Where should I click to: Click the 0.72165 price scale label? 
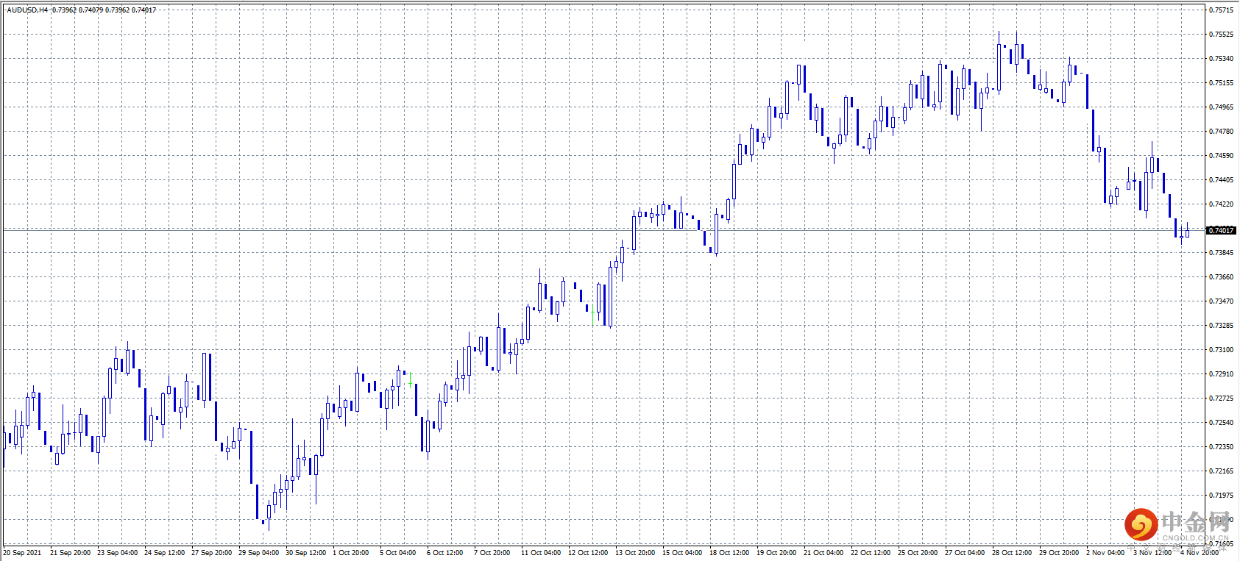(1222, 471)
